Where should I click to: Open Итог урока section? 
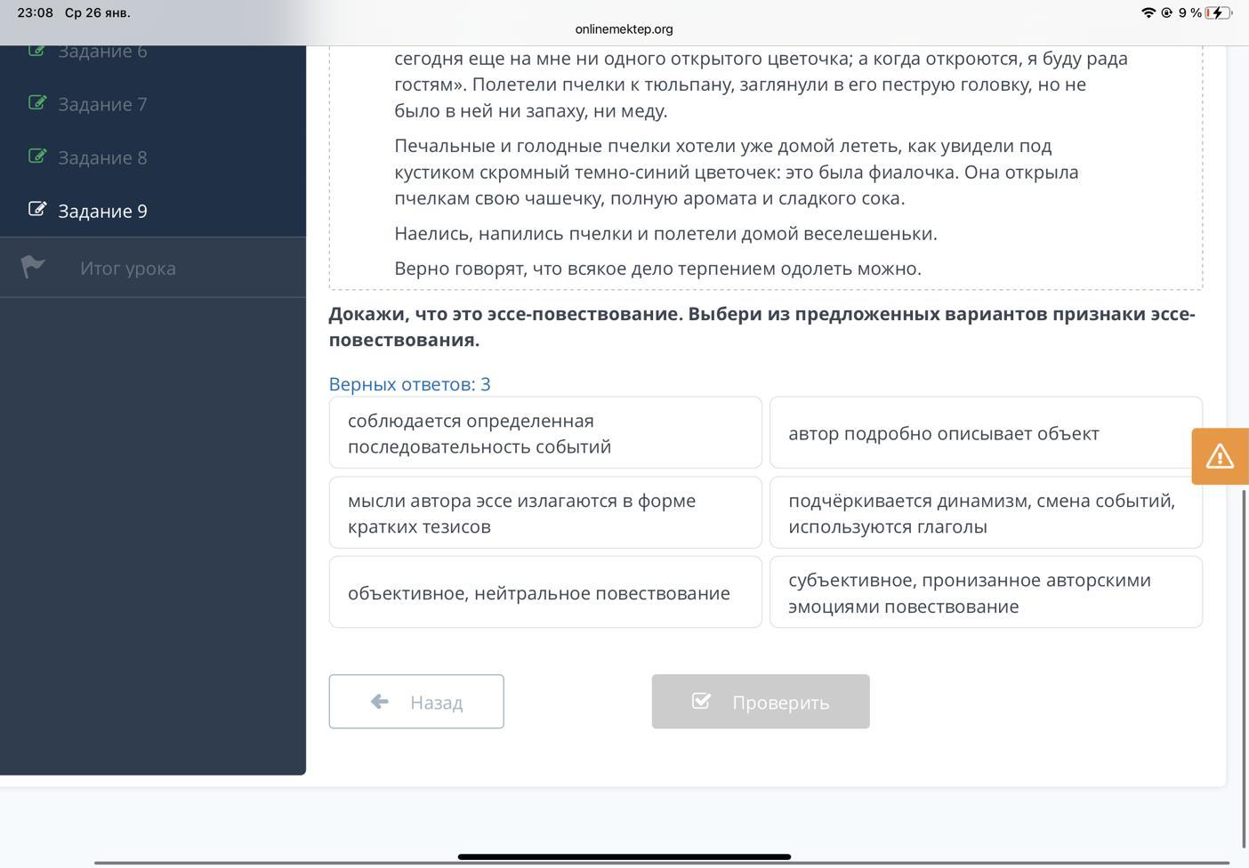(153, 267)
